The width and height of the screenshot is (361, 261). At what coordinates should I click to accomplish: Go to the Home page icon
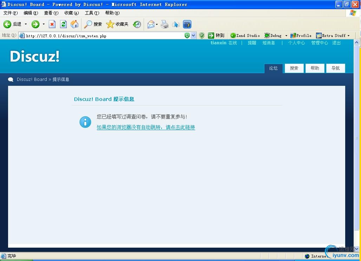click(x=74, y=24)
